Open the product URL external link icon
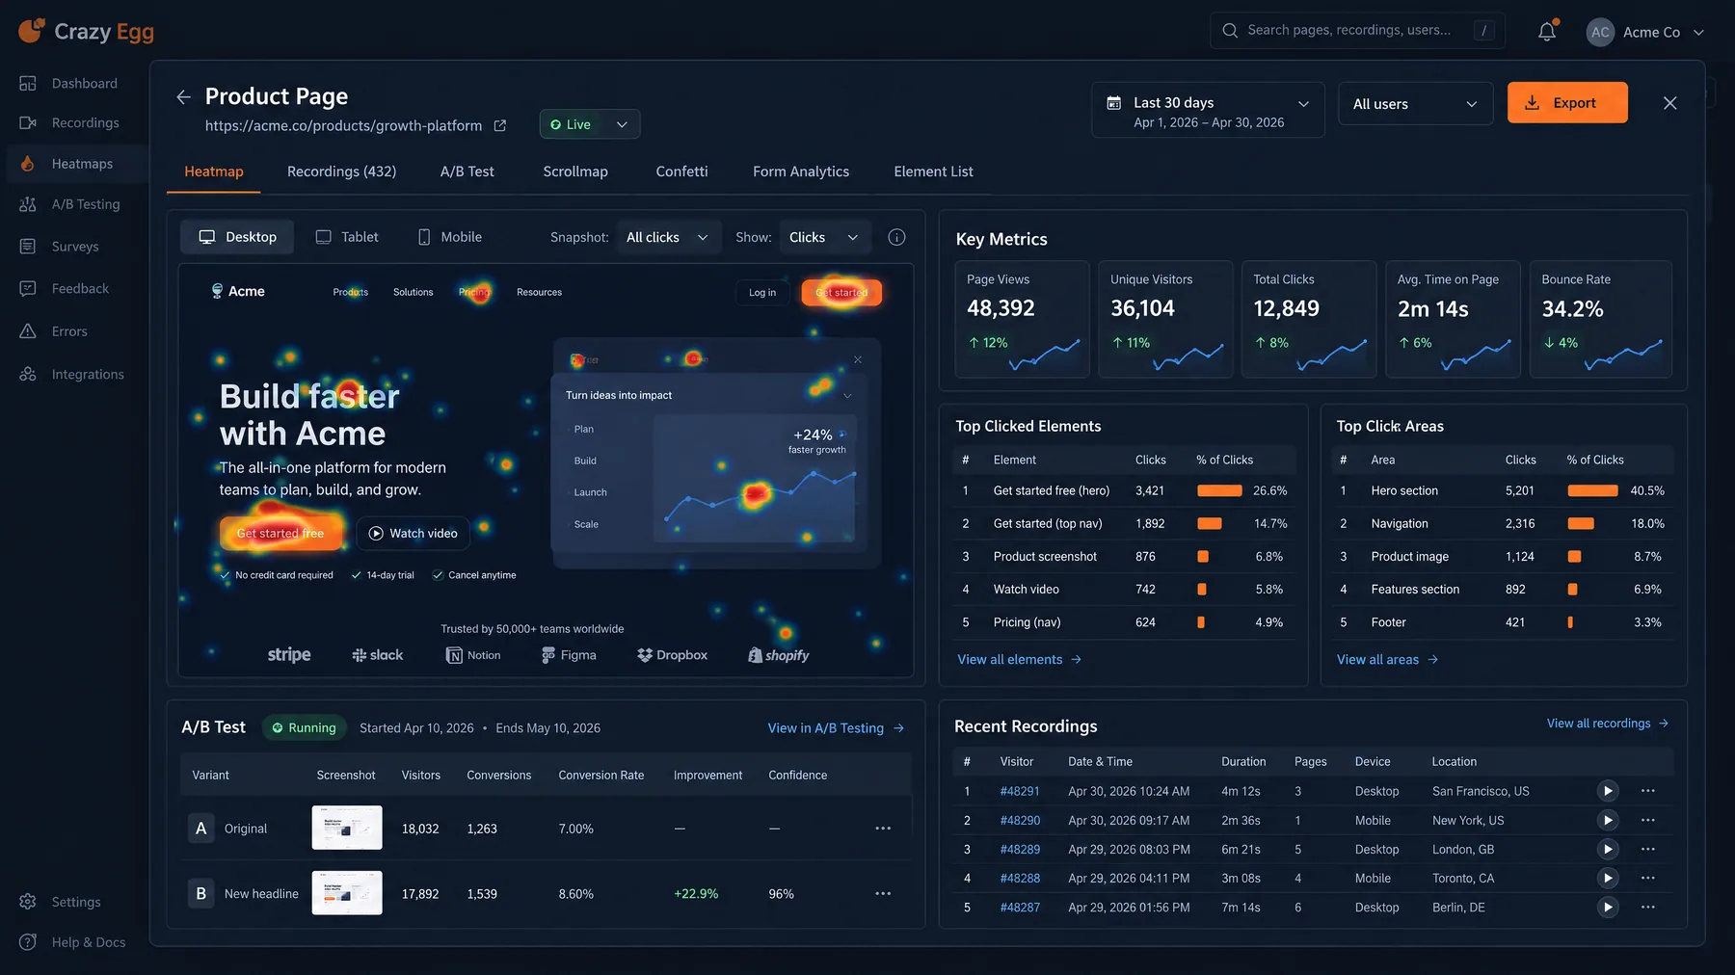This screenshot has width=1735, height=975. coord(500,125)
